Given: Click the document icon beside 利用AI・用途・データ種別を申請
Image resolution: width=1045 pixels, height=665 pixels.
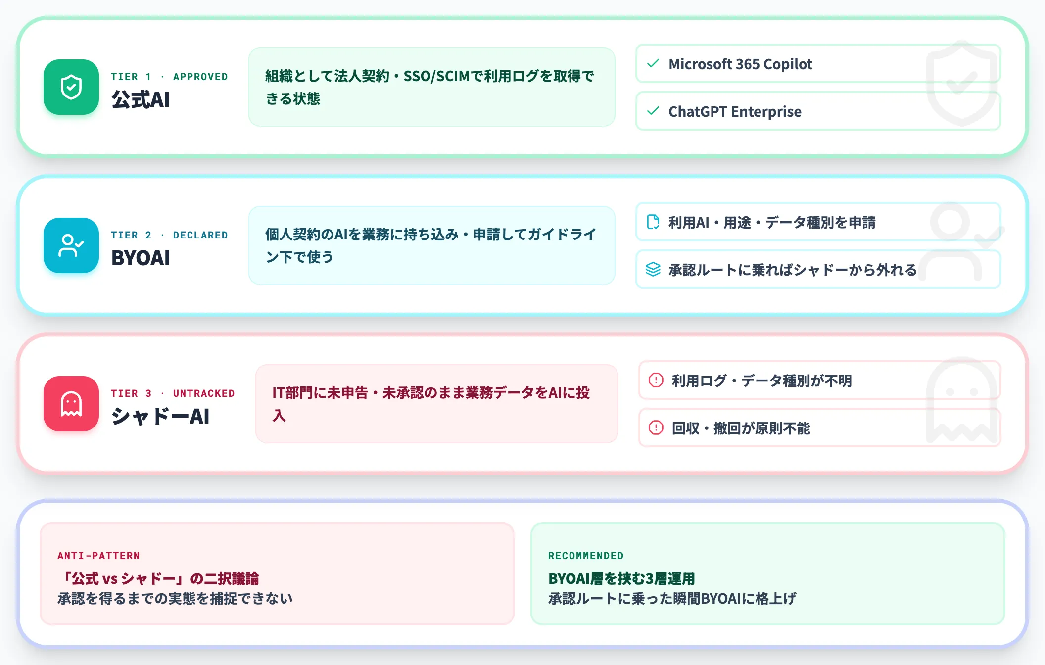Looking at the screenshot, I should (653, 222).
